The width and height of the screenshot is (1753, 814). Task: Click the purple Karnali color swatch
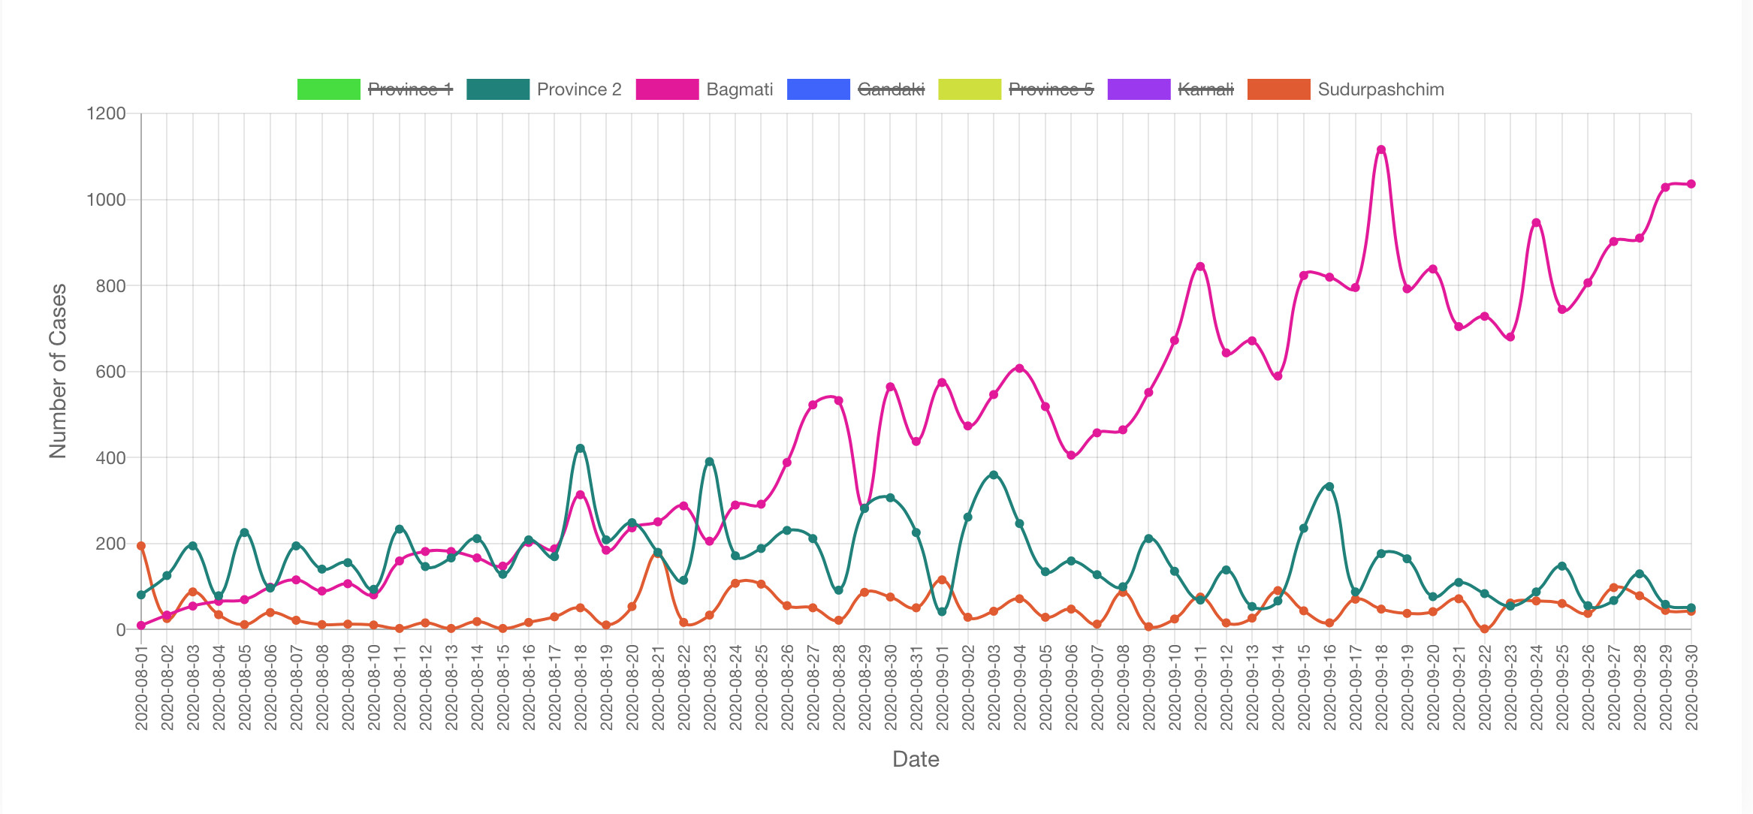click(x=1139, y=89)
